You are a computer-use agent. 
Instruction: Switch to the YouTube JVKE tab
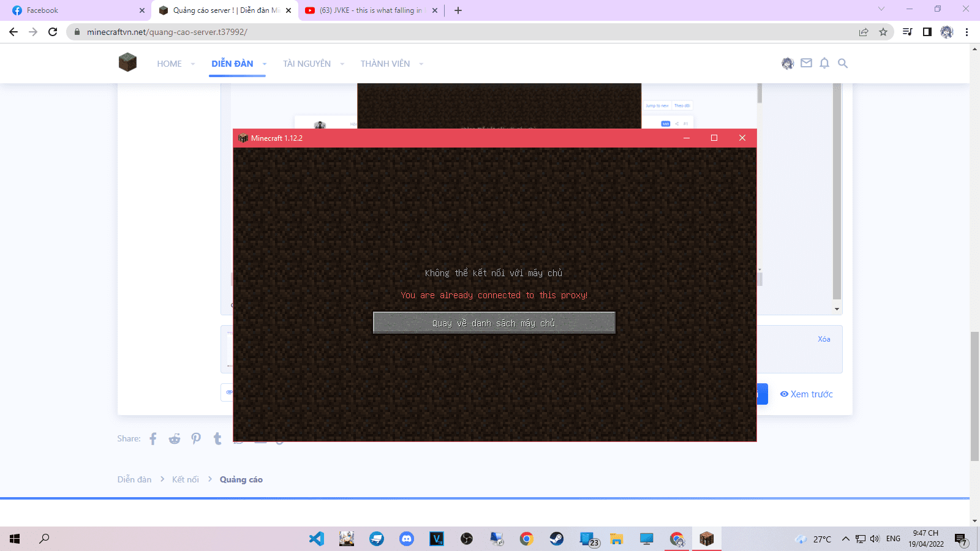pos(367,10)
